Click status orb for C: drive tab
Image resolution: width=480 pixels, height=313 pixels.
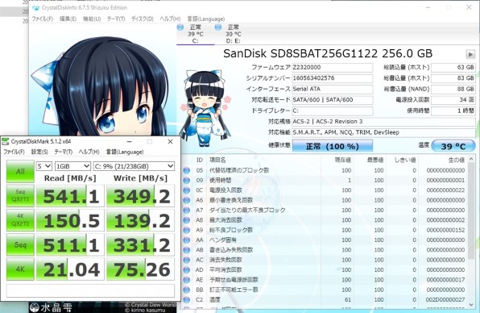pyautogui.click(x=180, y=27)
